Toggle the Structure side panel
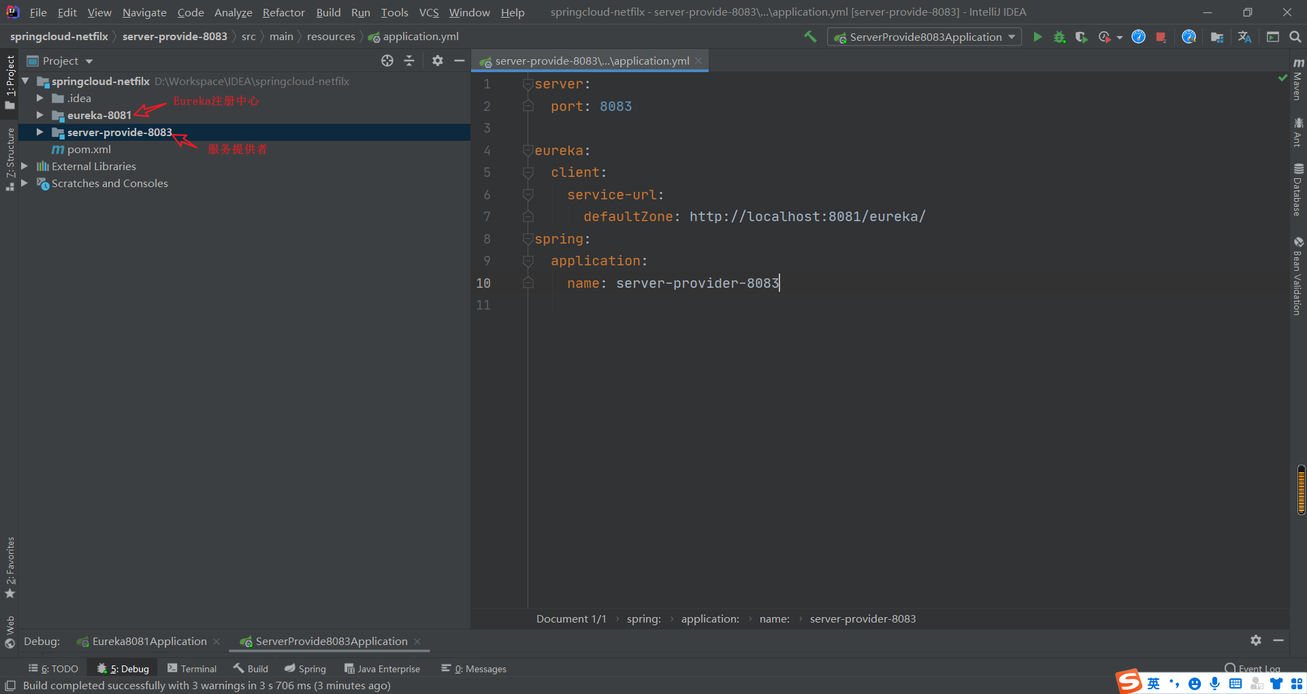This screenshot has width=1307, height=694. 10,159
